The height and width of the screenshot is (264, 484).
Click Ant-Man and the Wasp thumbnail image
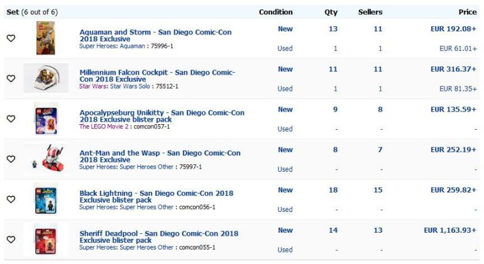[x=45, y=158]
